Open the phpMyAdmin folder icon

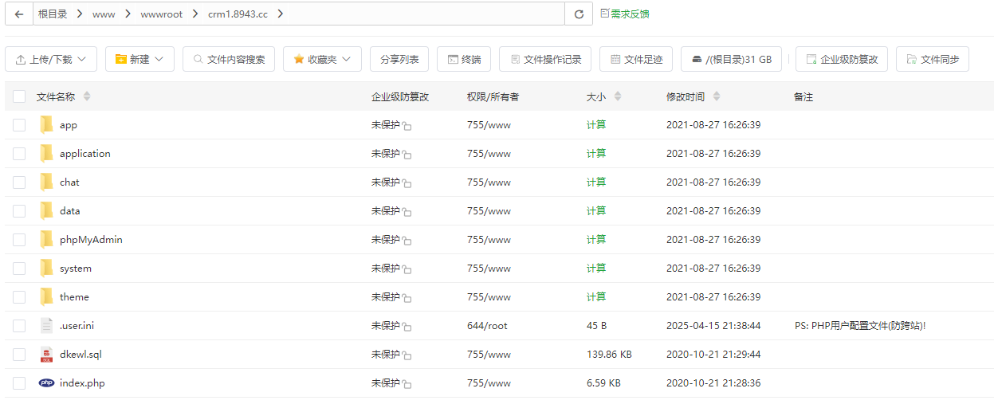tap(46, 239)
